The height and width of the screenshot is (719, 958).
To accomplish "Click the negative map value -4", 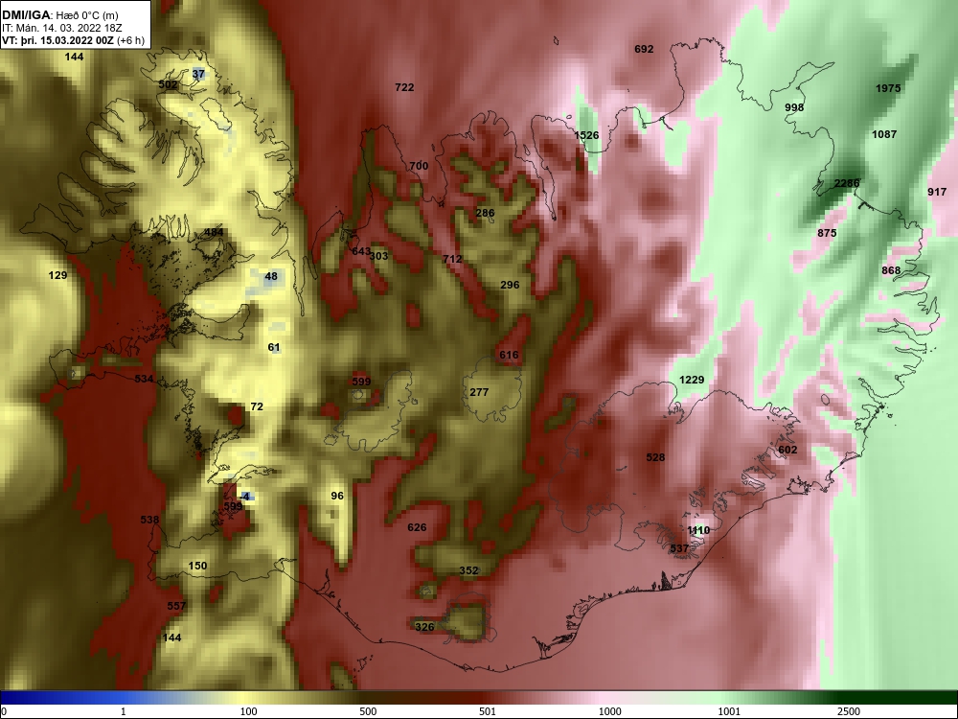I will [245, 497].
